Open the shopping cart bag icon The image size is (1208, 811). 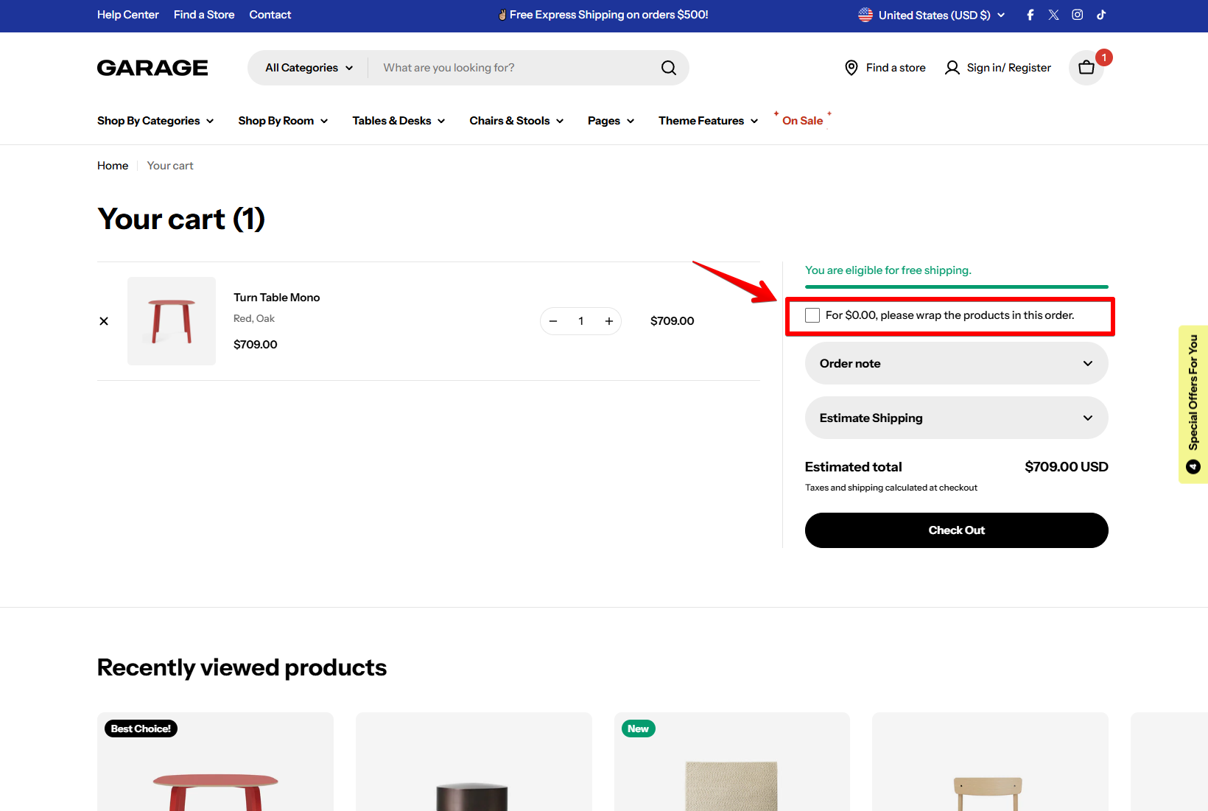point(1086,68)
